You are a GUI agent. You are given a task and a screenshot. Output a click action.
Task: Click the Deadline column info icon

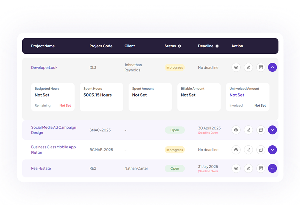pos(217,46)
